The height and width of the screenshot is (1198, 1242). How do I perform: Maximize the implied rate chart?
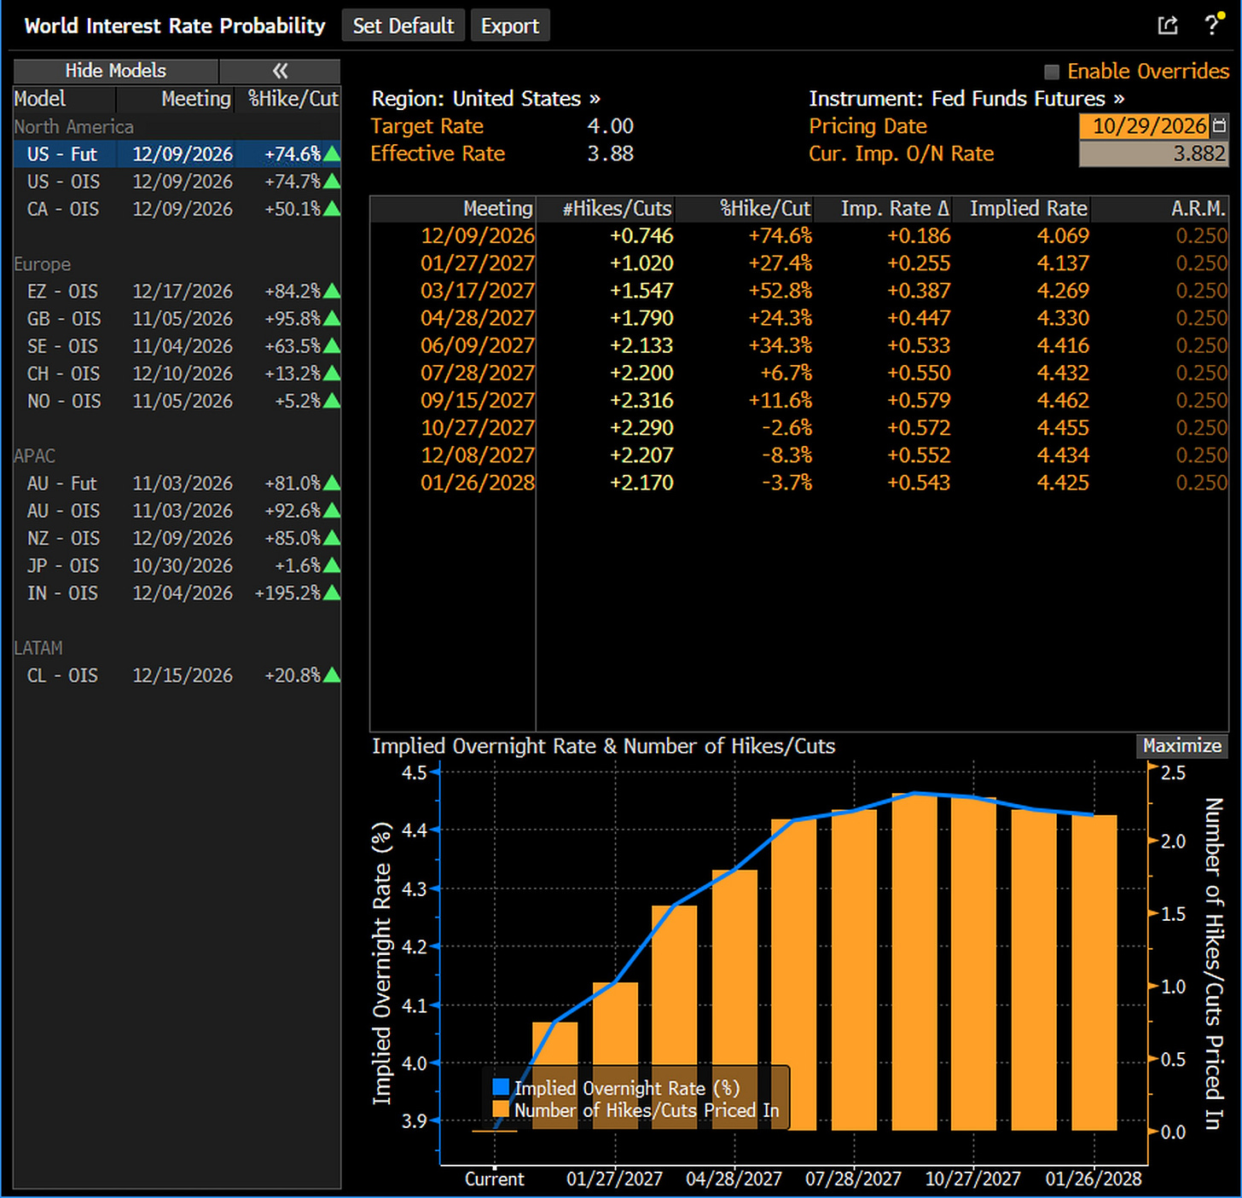(x=1182, y=746)
